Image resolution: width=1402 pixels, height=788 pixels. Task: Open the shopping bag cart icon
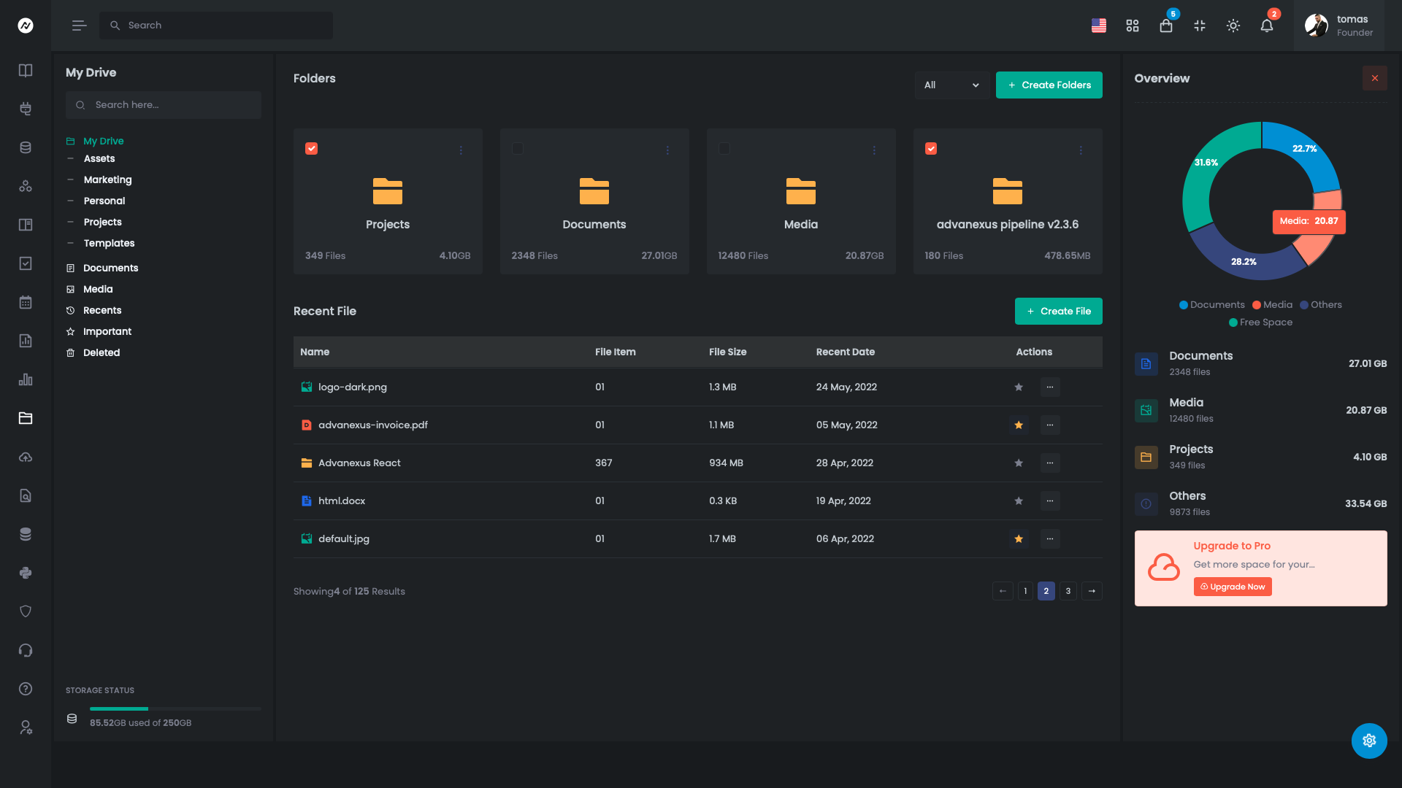[1166, 26]
